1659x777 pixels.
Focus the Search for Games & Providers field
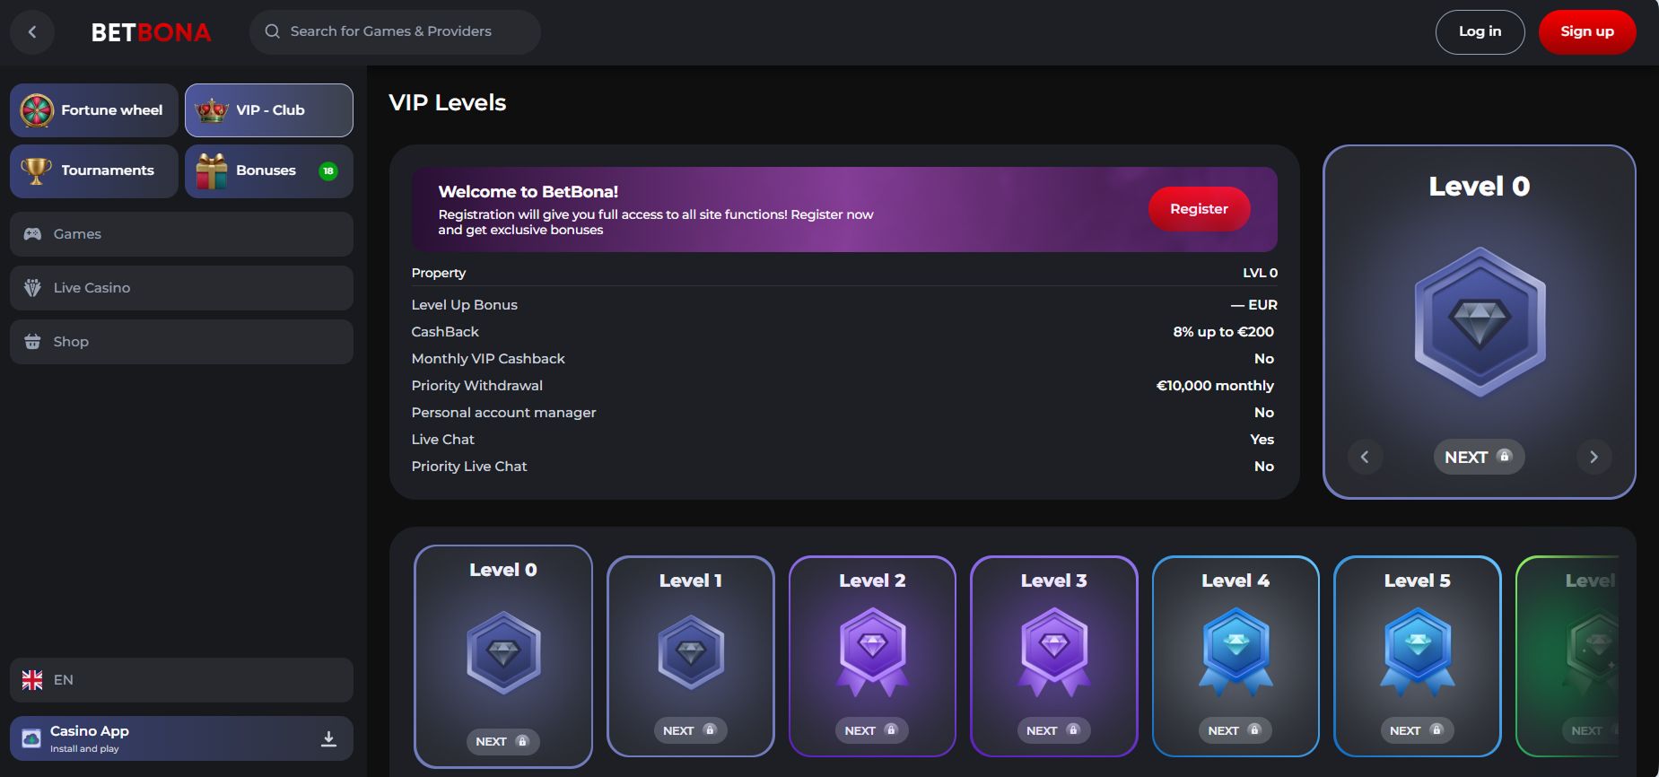point(404,31)
